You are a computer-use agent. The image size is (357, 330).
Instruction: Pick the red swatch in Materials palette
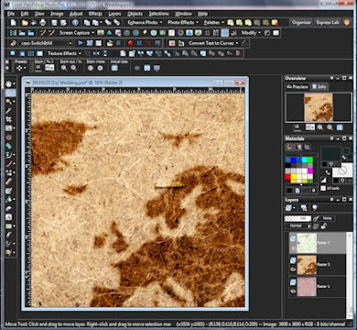(287, 177)
